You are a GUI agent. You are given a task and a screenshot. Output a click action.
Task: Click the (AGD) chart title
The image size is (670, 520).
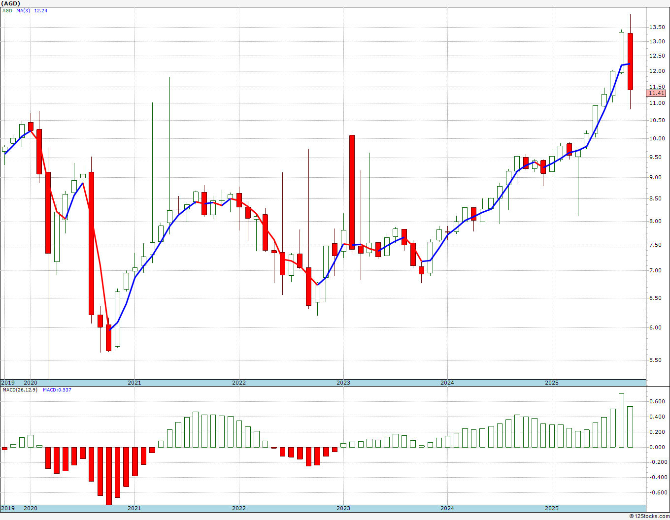[11, 3]
